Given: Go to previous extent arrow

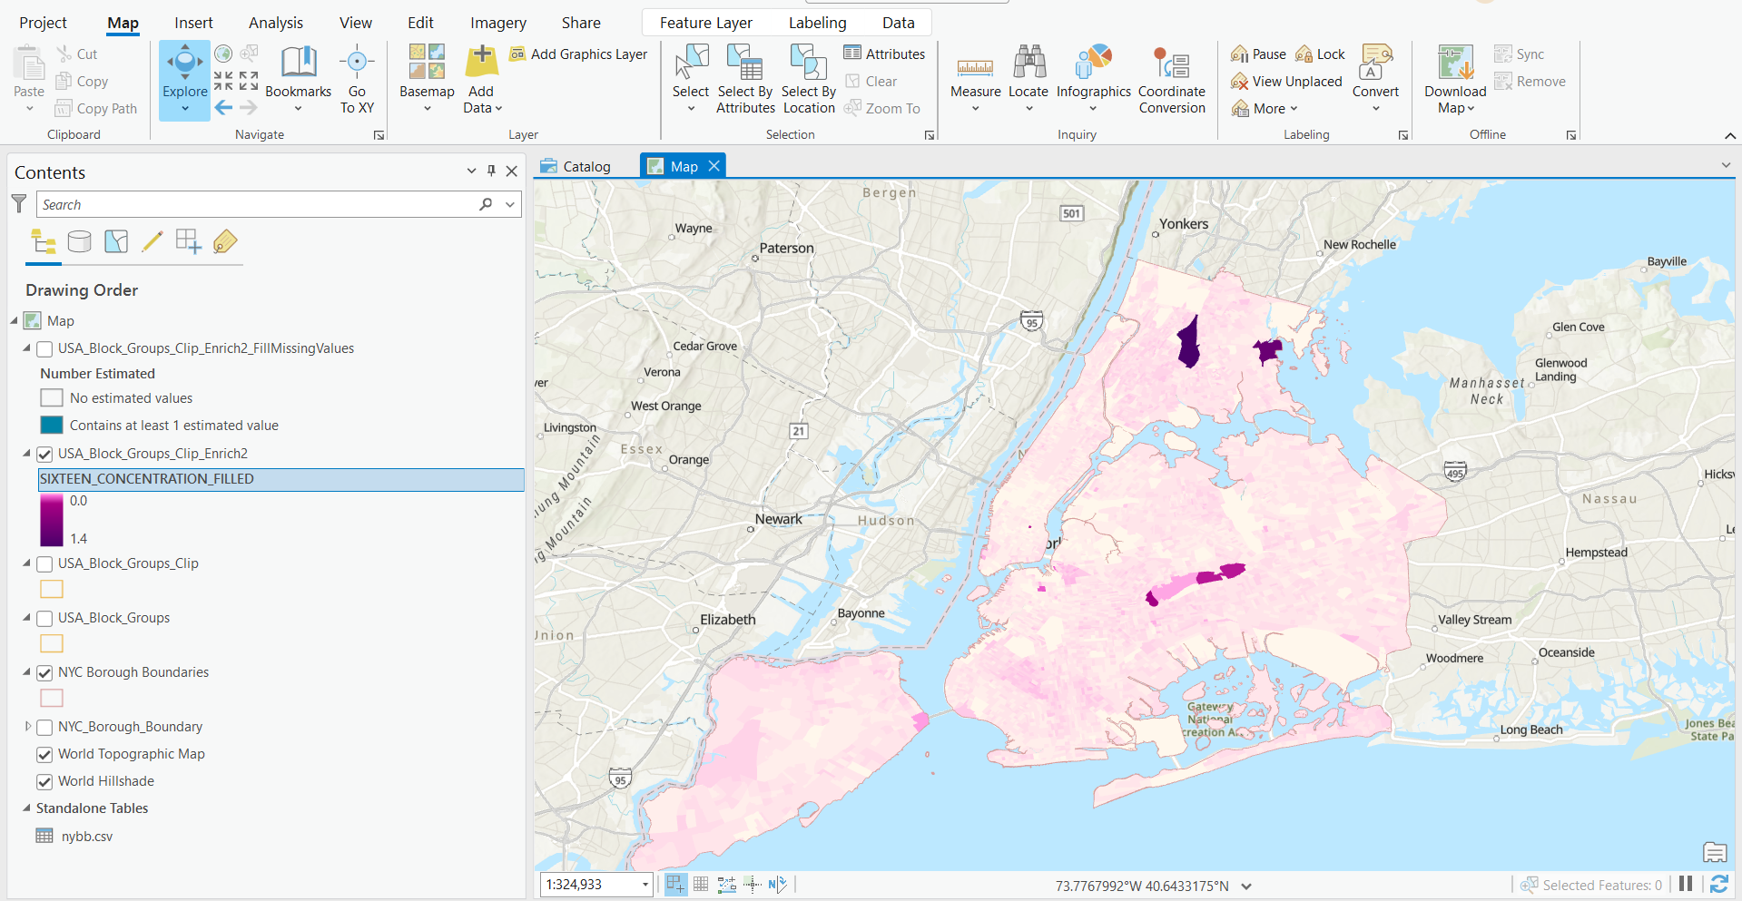Looking at the screenshot, I should 223,108.
